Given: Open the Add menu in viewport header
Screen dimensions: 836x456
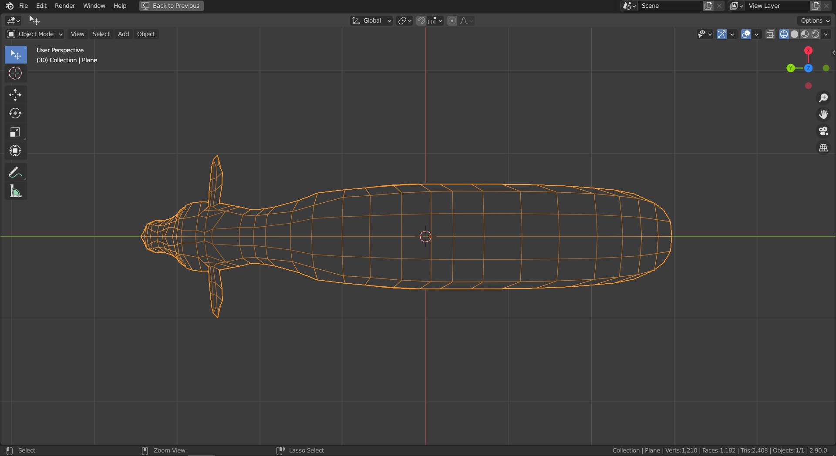Looking at the screenshot, I should (123, 34).
